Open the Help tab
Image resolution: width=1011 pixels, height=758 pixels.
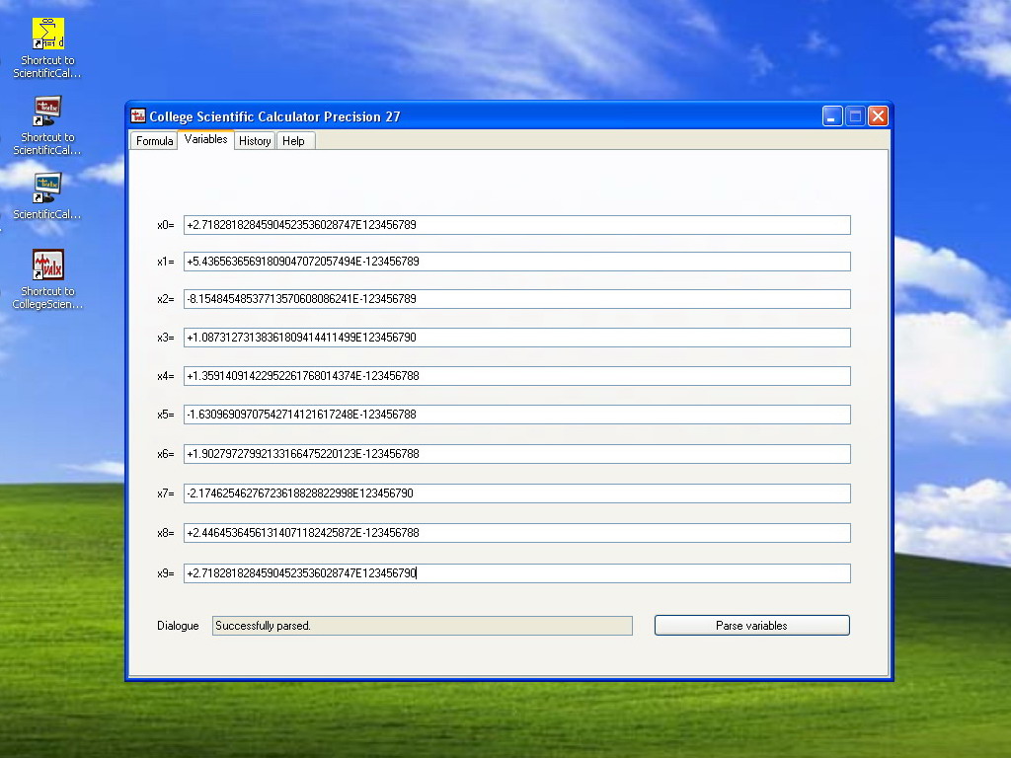click(293, 140)
